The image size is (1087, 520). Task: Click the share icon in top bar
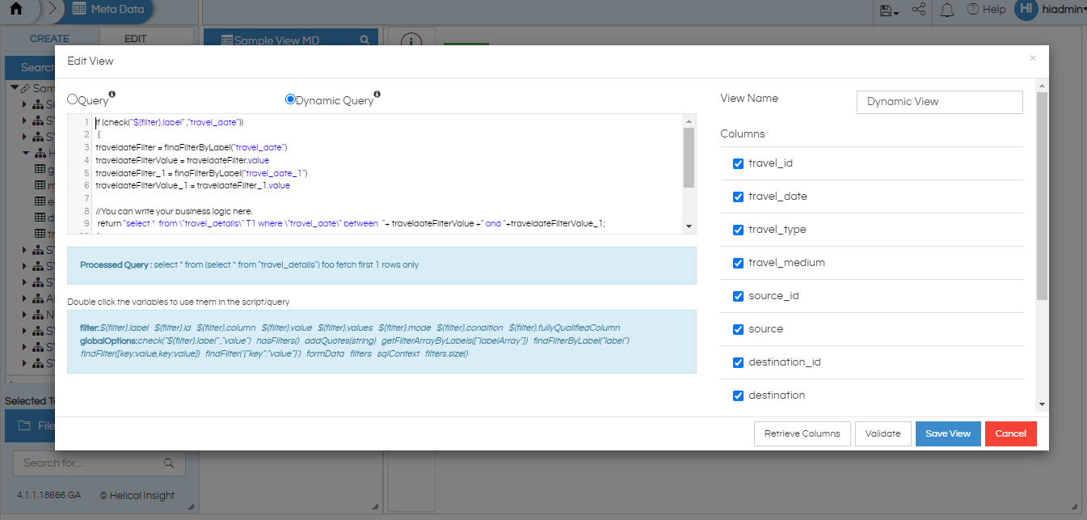[x=919, y=10]
